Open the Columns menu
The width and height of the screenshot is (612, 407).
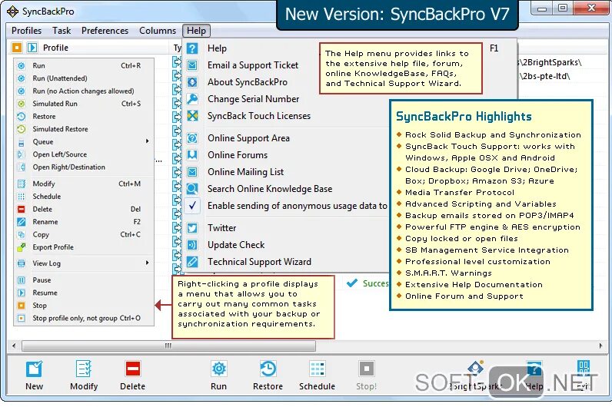coord(158,31)
